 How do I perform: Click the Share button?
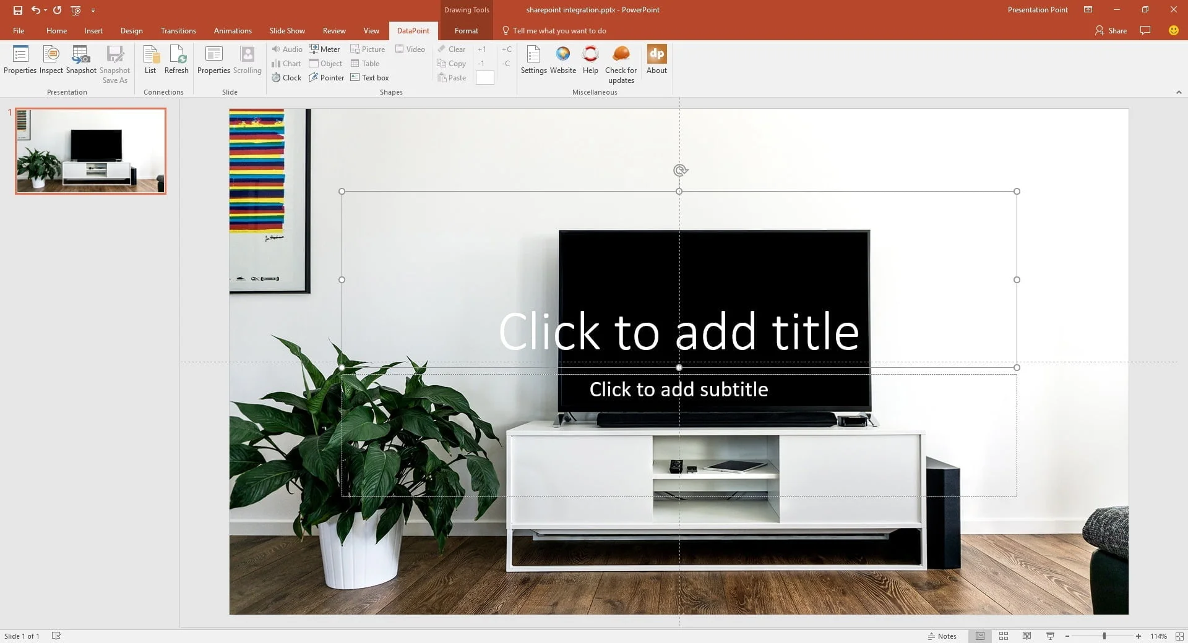click(1111, 30)
